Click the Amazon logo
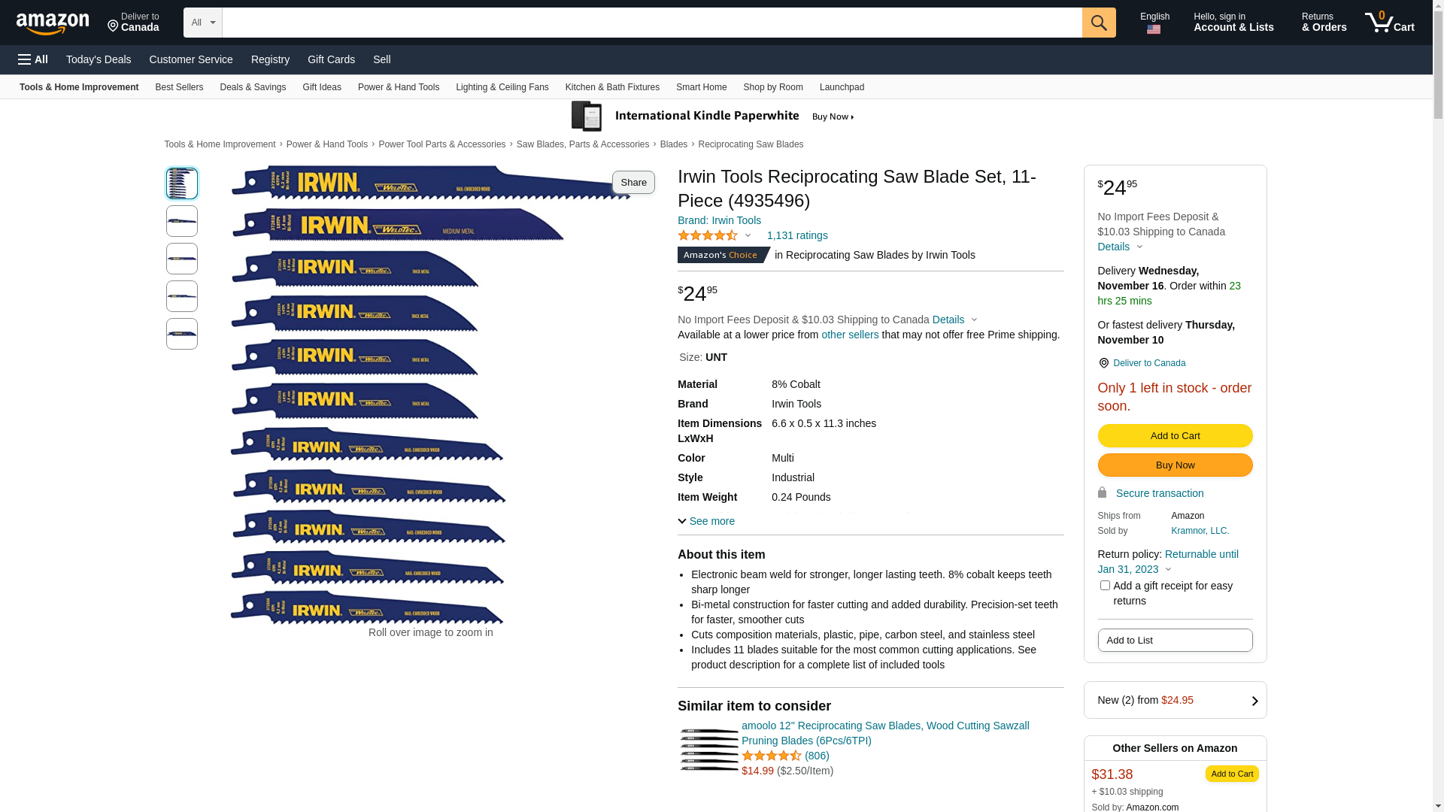1444x812 pixels. click(x=53, y=23)
